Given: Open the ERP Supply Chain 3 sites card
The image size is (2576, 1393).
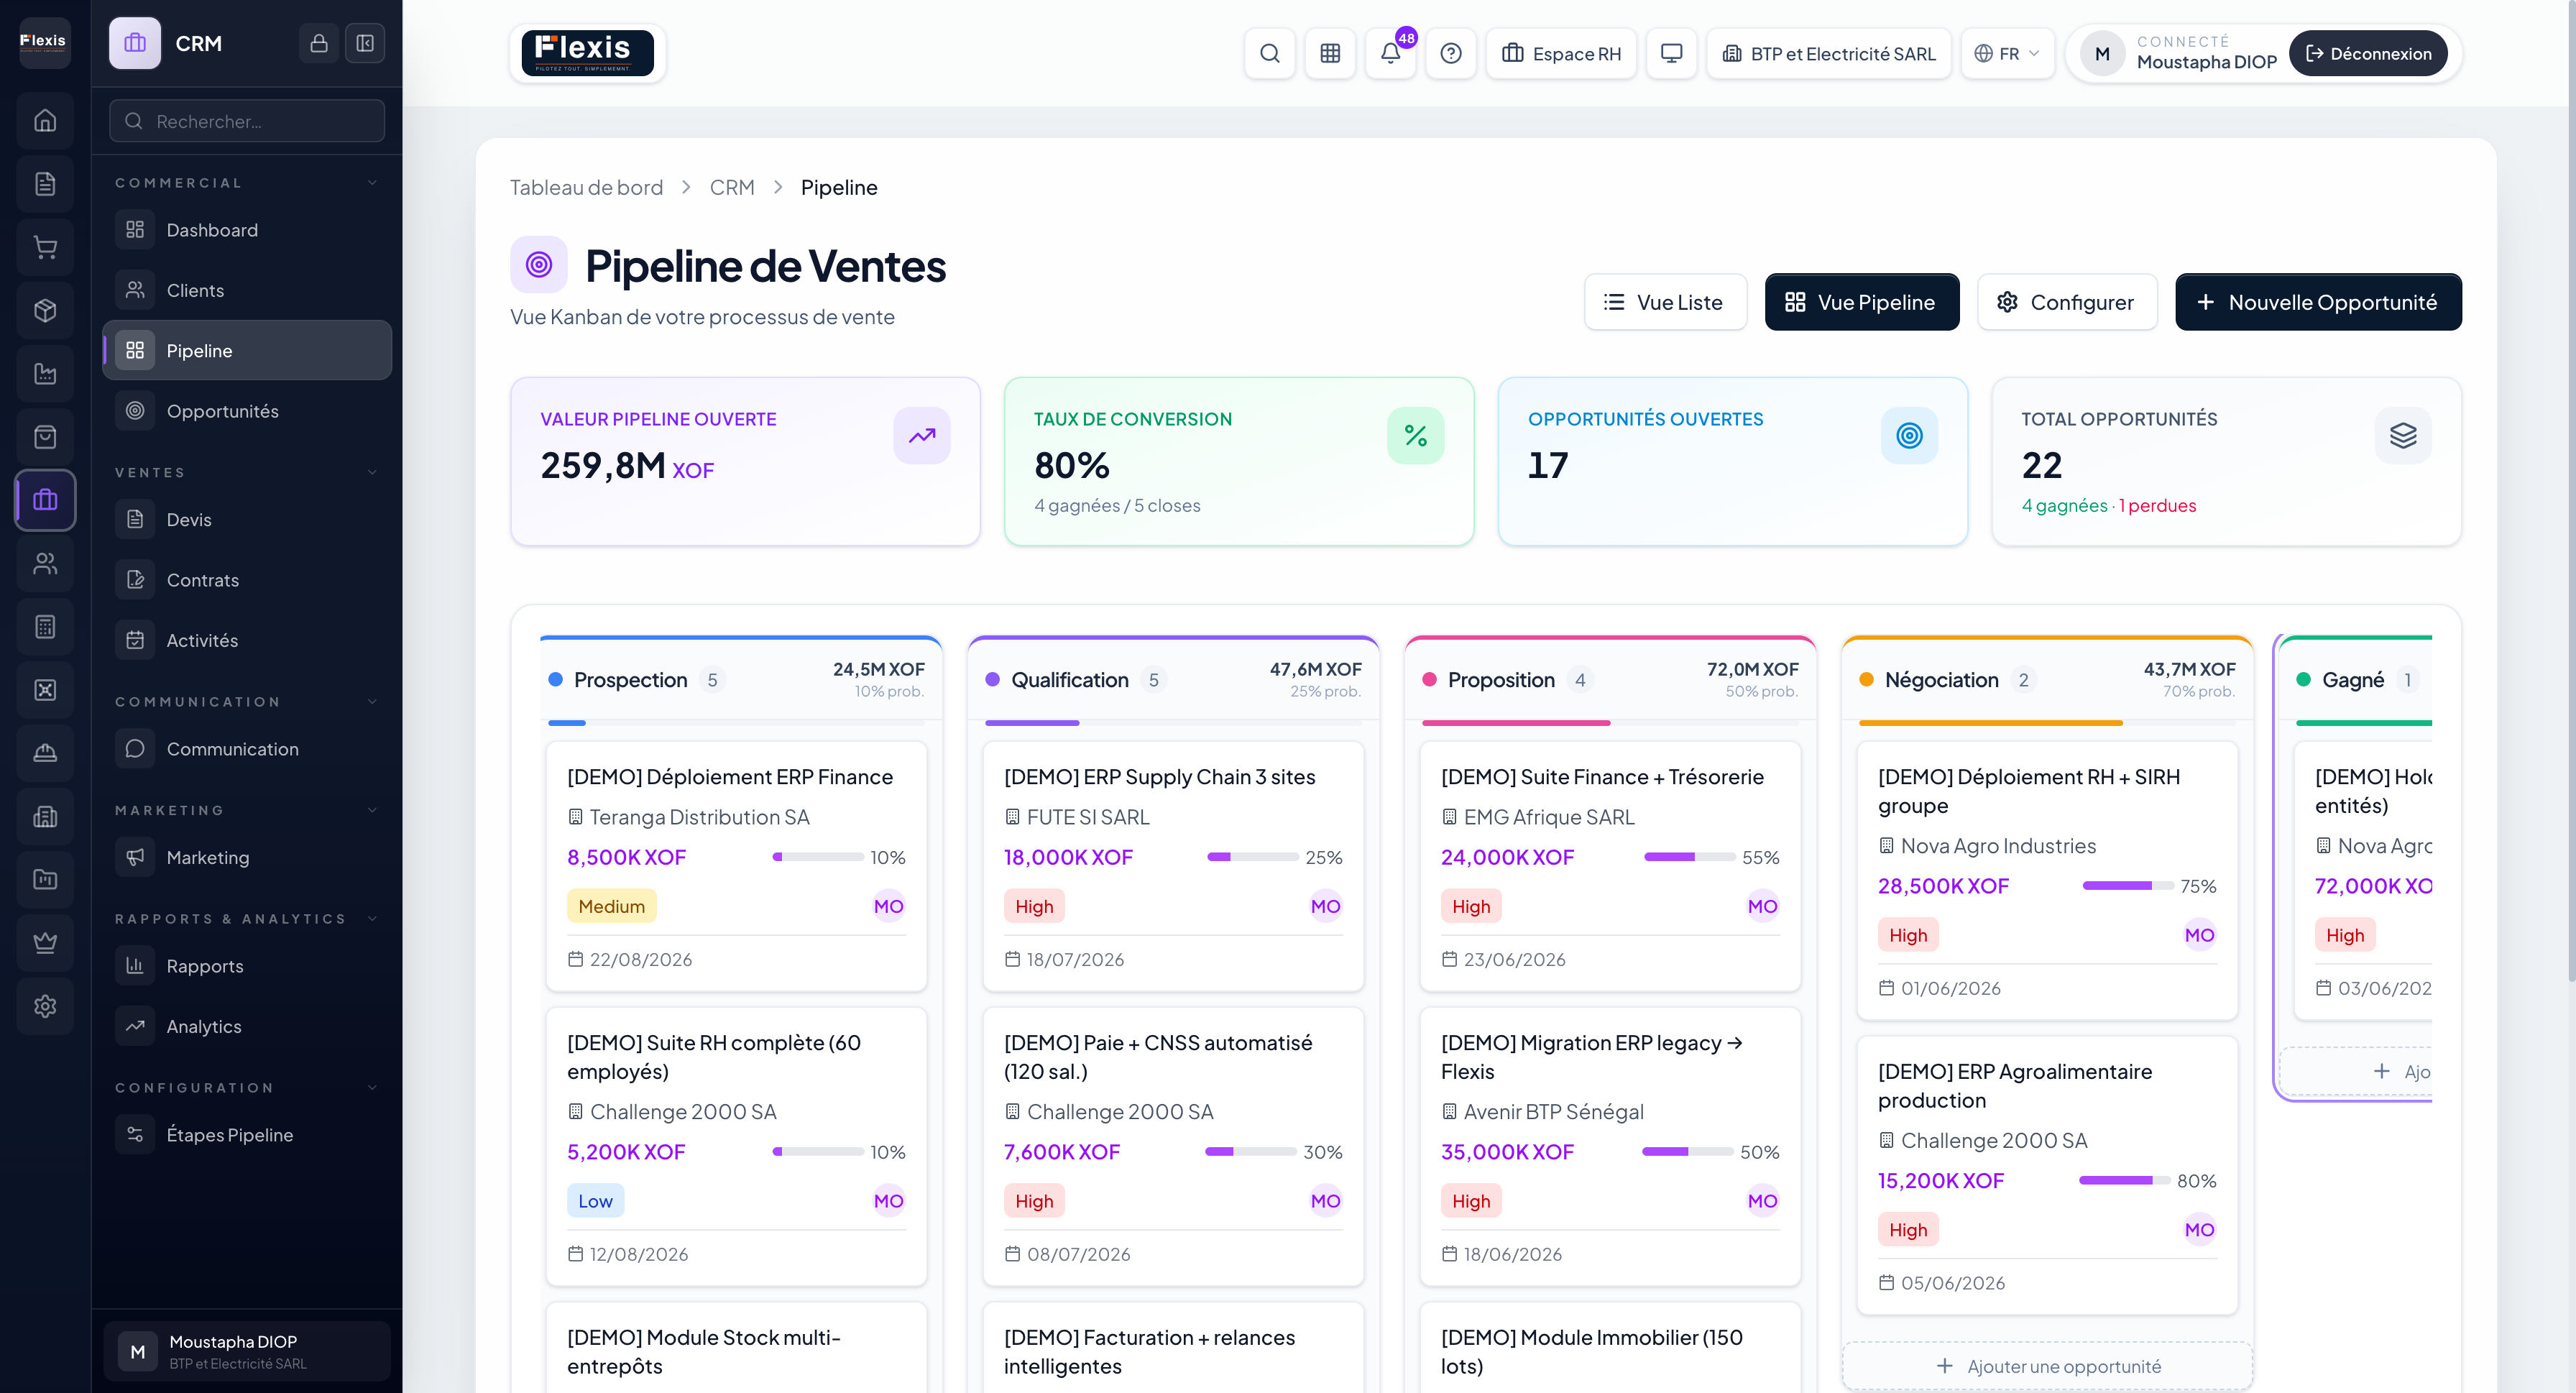Looking at the screenshot, I should click(x=1173, y=866).
